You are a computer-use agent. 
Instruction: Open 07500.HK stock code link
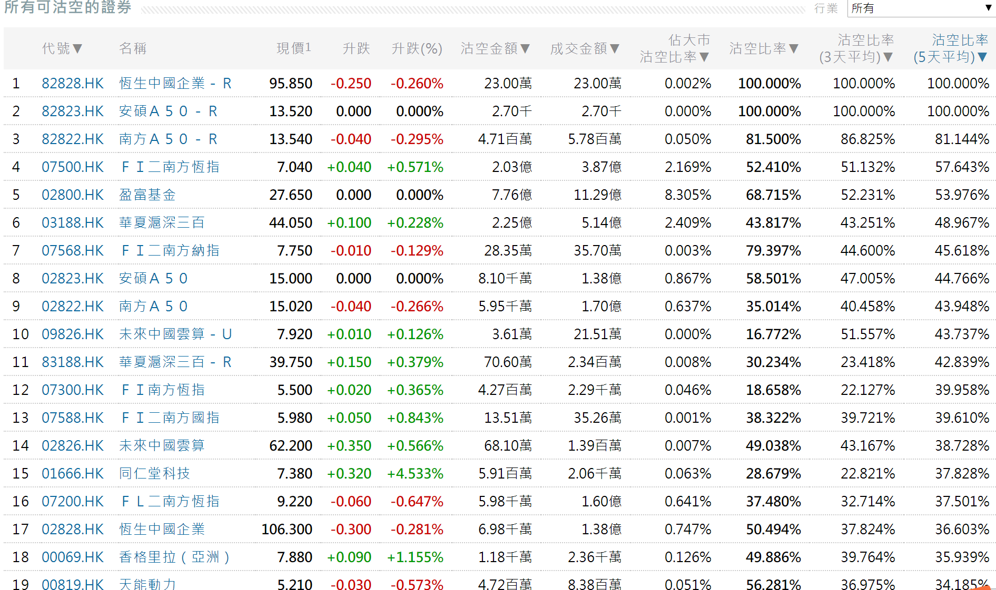point(73,167)
